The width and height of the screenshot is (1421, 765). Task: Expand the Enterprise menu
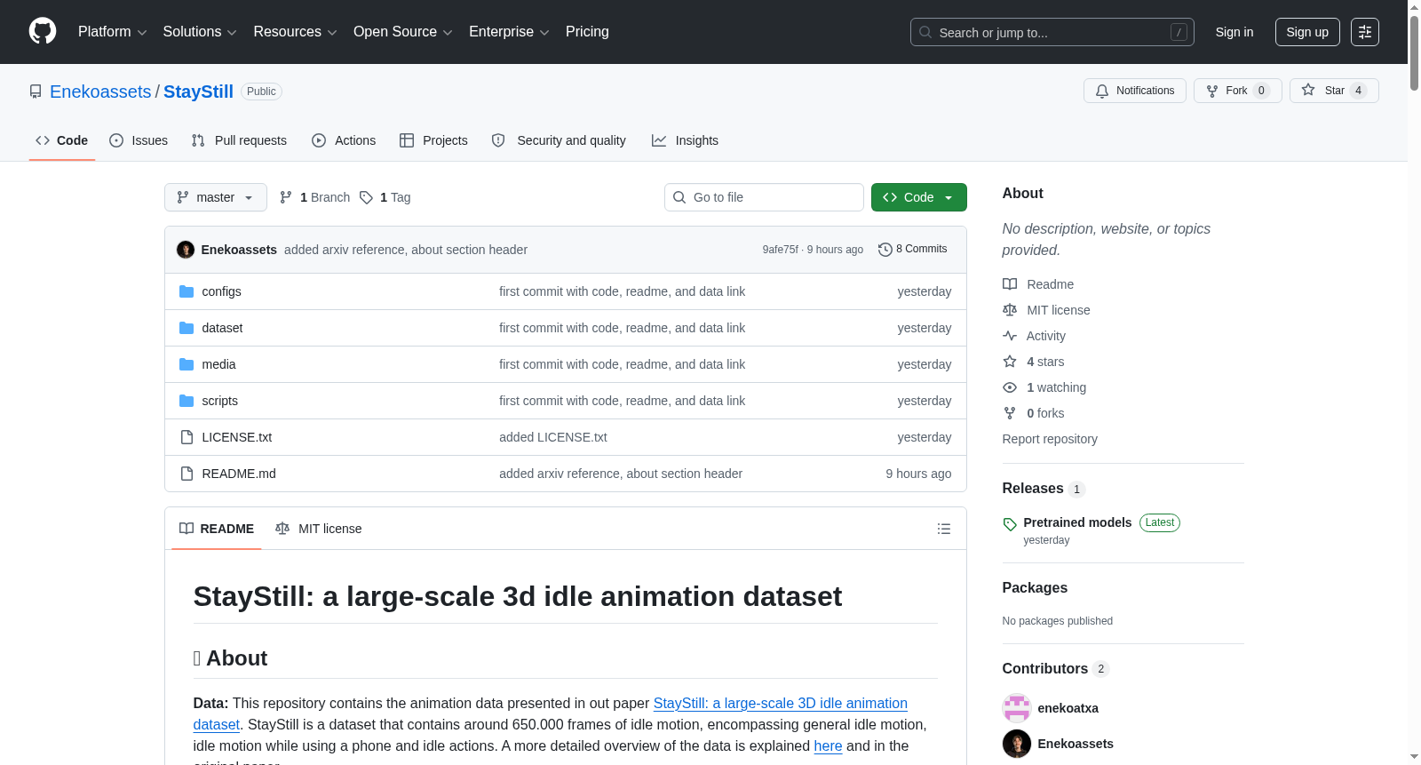click(509, 32)
